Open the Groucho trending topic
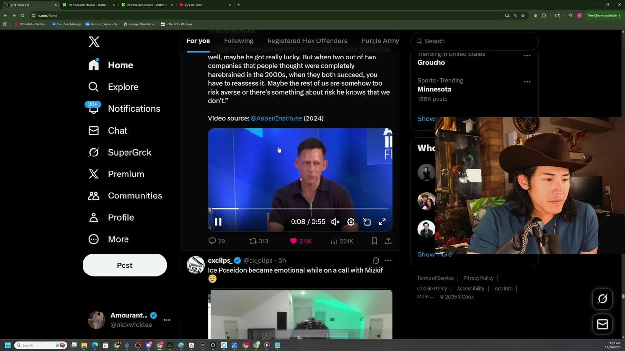The height and width of the screenshot is (351, 625). tap(431, 62)
